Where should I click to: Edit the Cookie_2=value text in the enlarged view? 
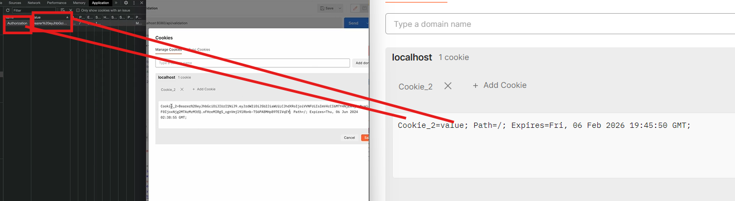coord(564,145)
